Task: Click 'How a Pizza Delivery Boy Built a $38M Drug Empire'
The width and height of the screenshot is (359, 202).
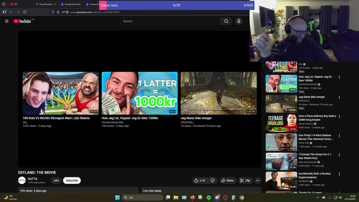Action: point(317,118)
